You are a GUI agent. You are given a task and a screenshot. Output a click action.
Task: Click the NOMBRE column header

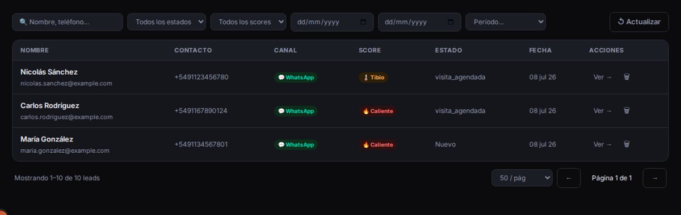point(35,50)
